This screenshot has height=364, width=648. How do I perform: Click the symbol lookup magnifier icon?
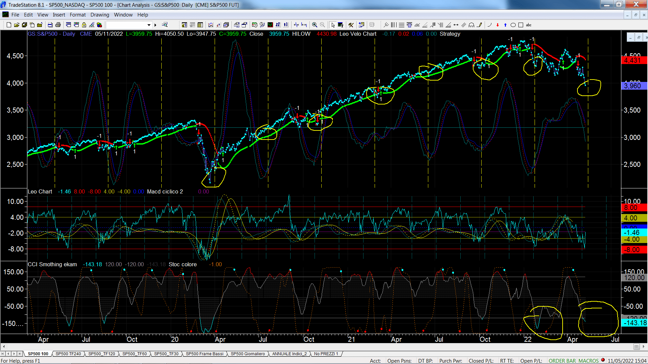tap(165, 25)
